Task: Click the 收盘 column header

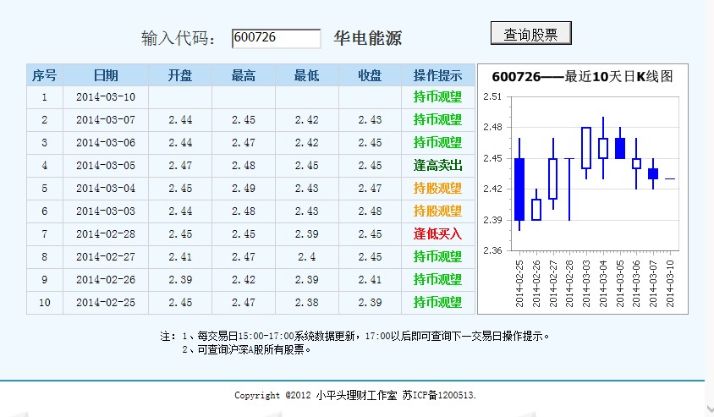Action: (370, 75)
